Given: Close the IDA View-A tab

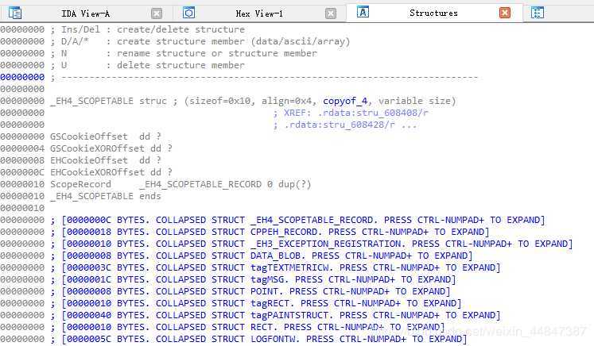Looking at the screenshot, I should [157, 14].
